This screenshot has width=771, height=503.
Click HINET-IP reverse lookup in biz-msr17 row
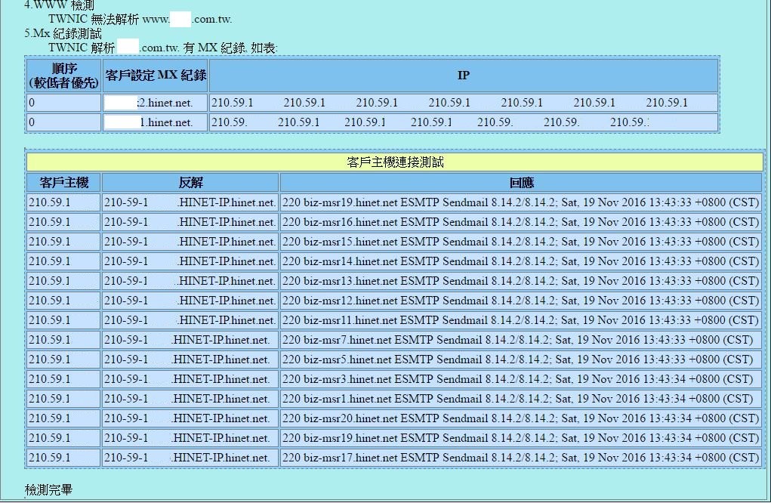coord(190,458)
